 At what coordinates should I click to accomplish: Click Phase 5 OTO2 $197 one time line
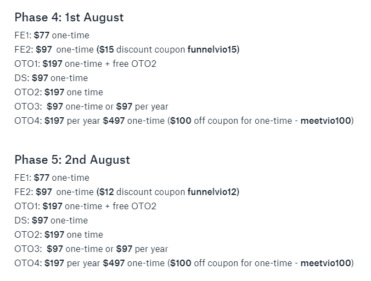pyautogui.click(x=59, y=235)
